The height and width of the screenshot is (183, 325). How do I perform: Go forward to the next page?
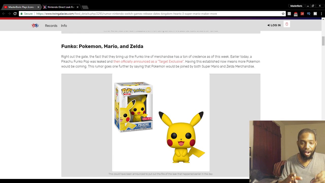point(9,14)
